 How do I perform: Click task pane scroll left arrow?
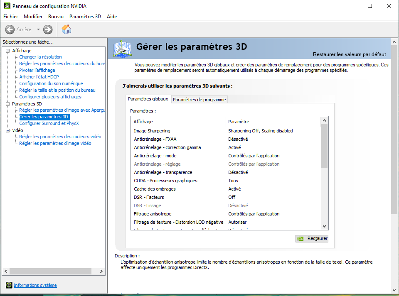click(x=6, y=271)
